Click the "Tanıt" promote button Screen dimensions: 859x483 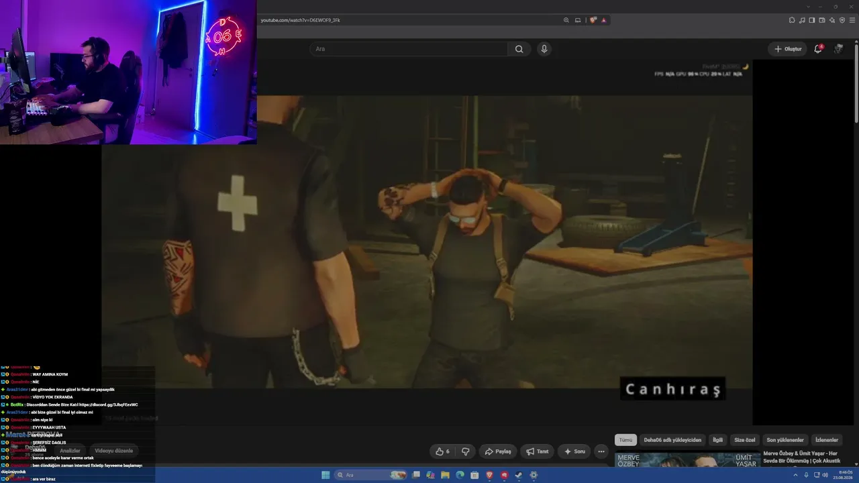538,451
